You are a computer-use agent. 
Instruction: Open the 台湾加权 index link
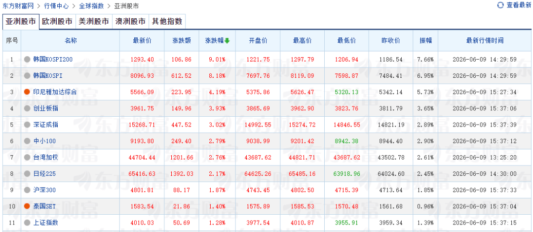click(45, 158)
